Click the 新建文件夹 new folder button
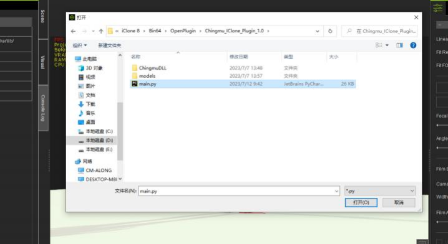 (109, 45)
